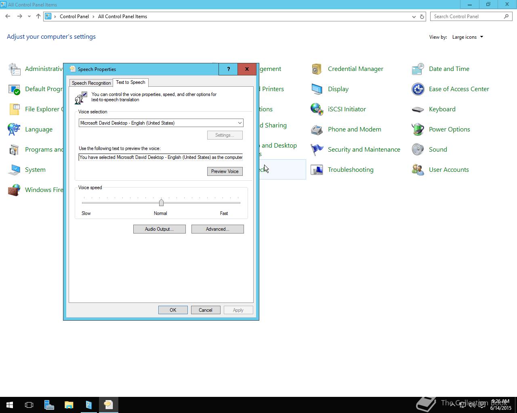The image size is (517, 413).
Task: Switch to the Speech Recognition tab
Action: (91, 83)
